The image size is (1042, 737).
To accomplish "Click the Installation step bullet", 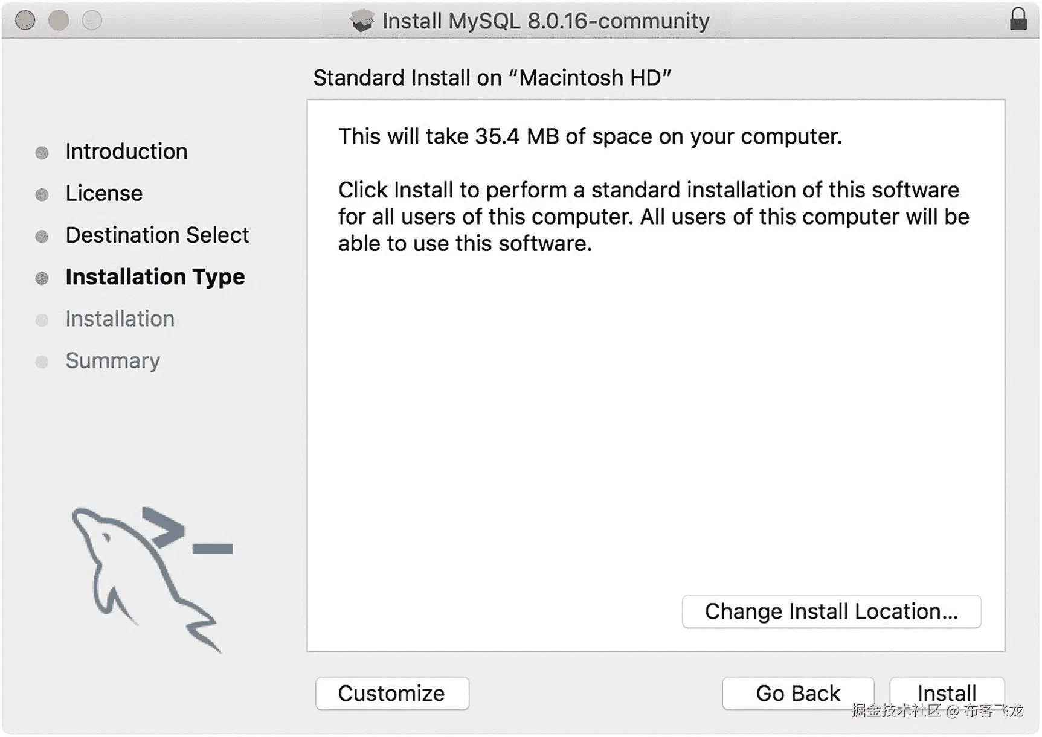I will coord(42,319).
